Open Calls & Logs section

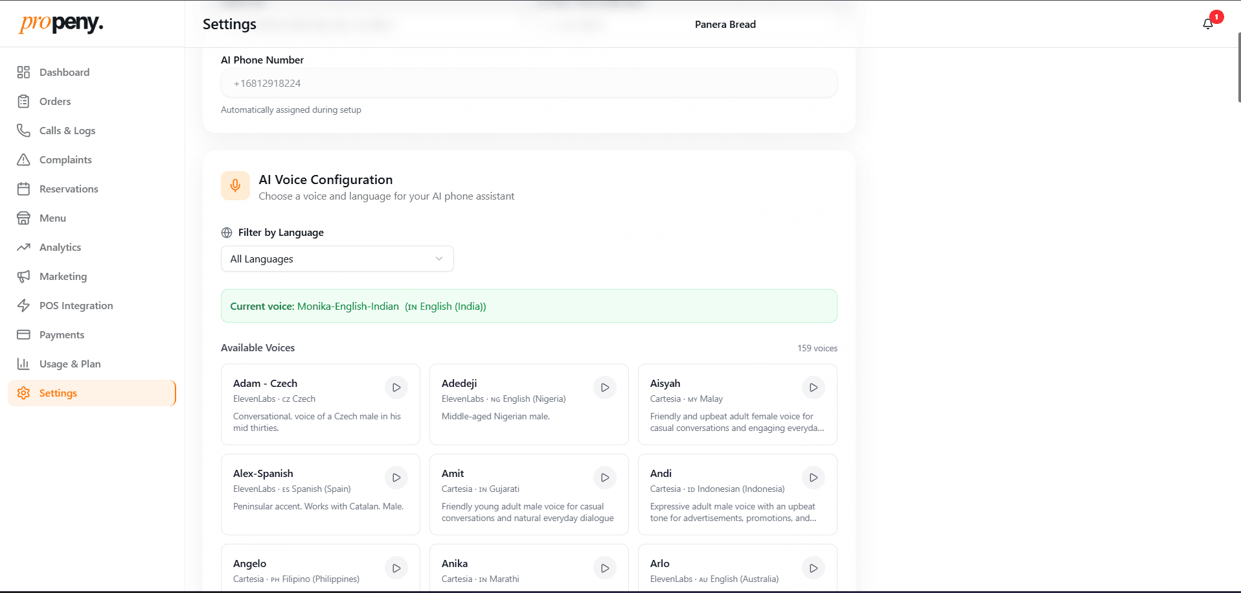[x=92, y=130]
